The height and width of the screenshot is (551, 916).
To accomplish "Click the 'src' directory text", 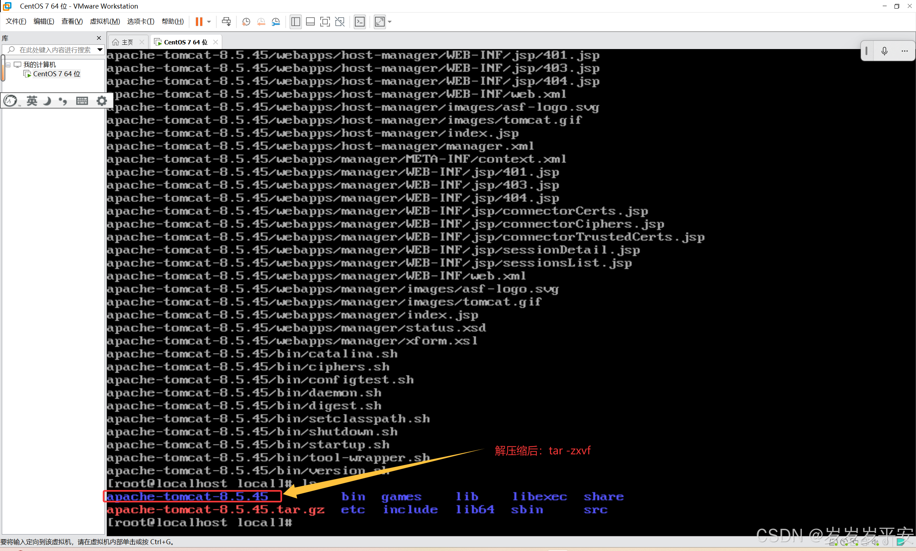I will [x=595, y=509].
